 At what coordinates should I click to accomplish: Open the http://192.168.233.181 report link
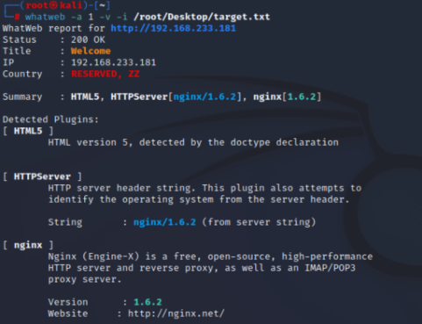[173, 28]
